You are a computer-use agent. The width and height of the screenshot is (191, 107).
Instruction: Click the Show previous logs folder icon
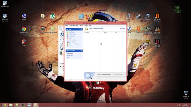67,44
